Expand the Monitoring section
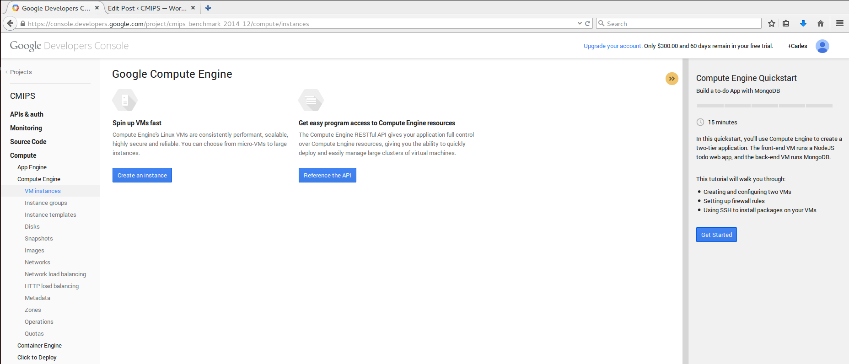This screenshot has width=849, height=364. click(x=26, y=128)
